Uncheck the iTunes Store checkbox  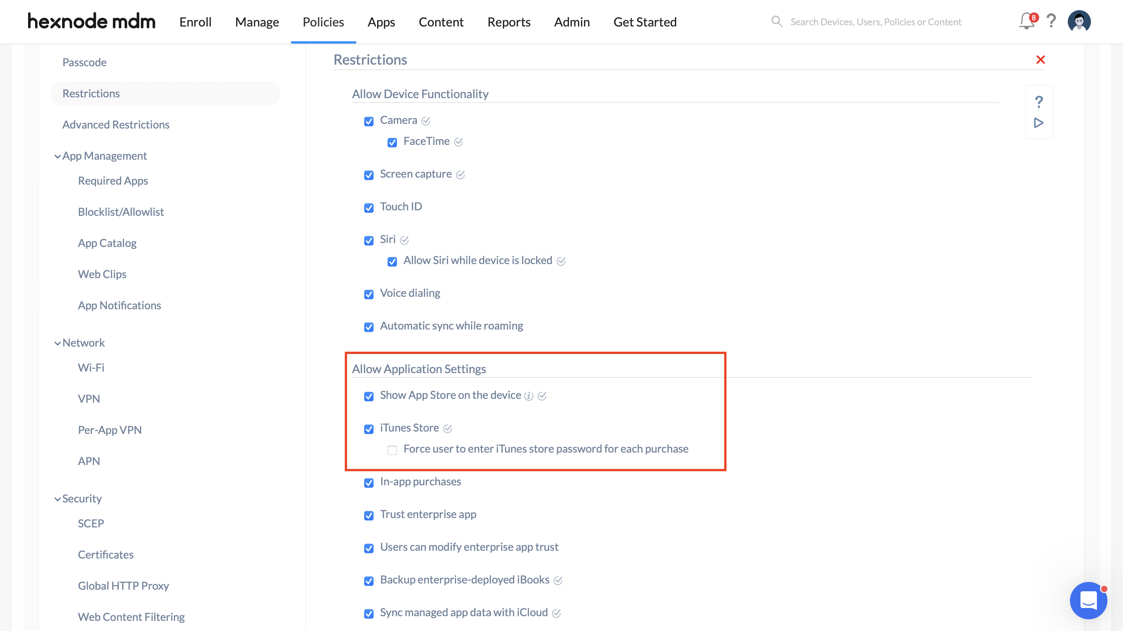[x=369, y=429]
